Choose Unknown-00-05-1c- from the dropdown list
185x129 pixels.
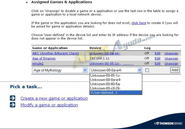pyautogui.click(x=116, y=75)
